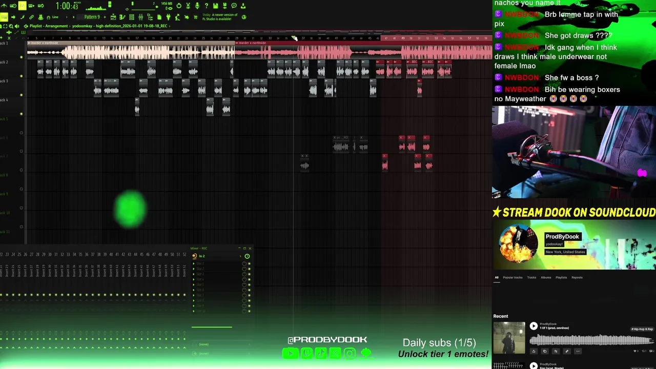
Task: Toggle mute on playlist Track 1
Action: click(21, 57)
